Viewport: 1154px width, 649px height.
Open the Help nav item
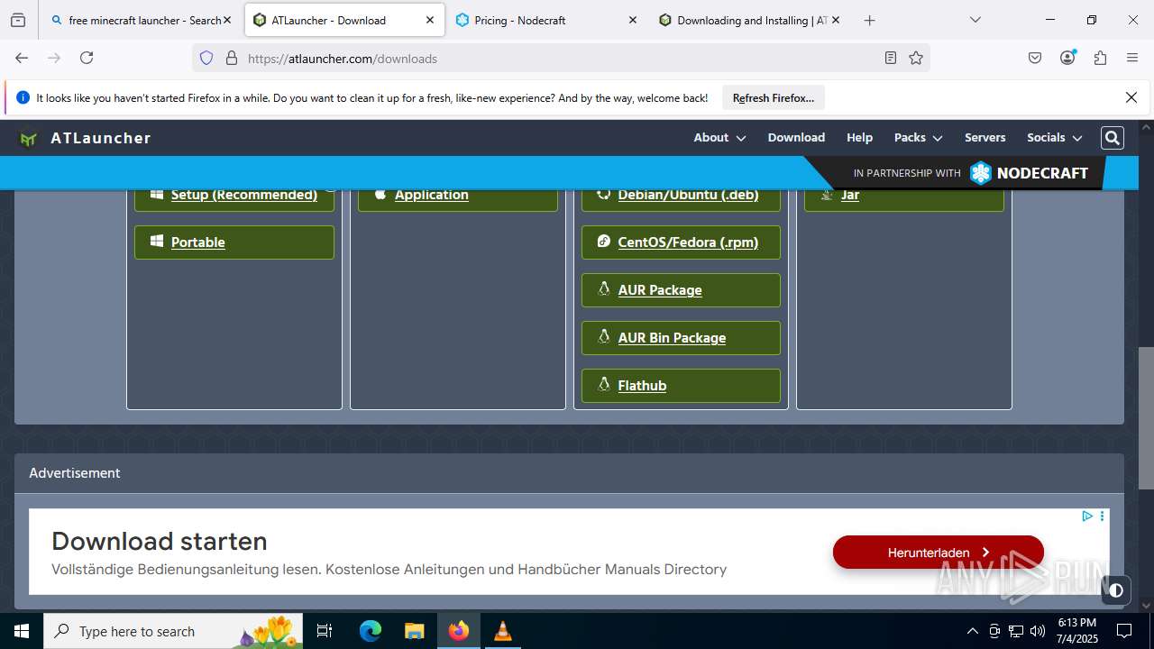point(859,138)
